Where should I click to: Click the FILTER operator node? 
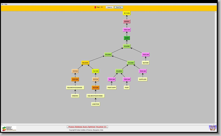96,71
